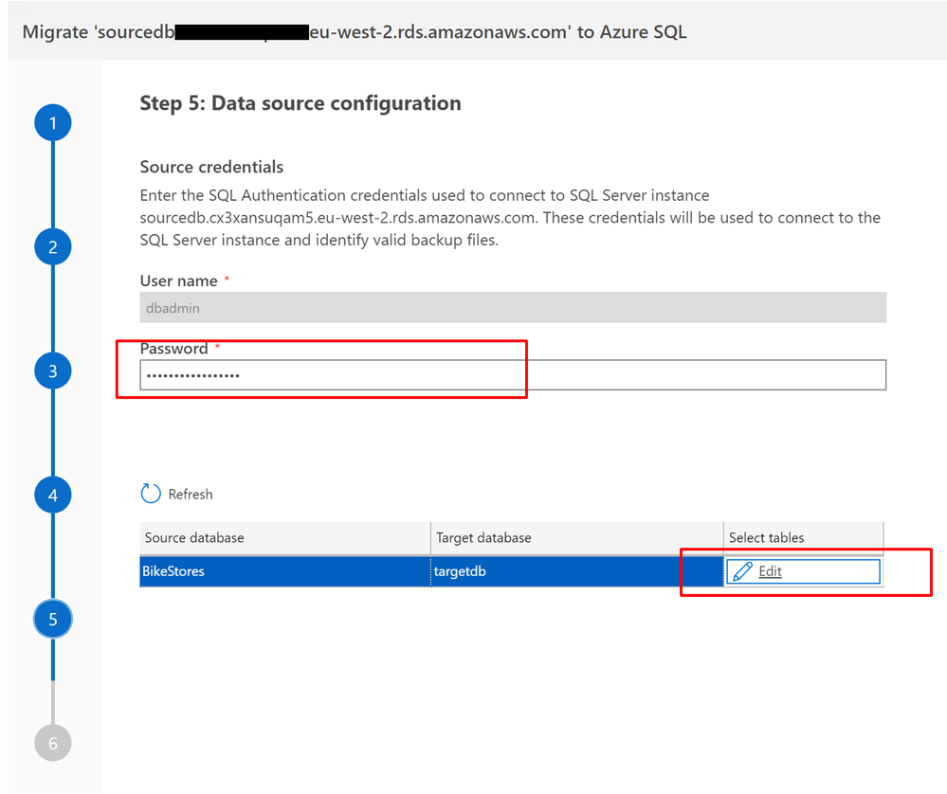947x794 pixels.
Task: Select the greyed-out step 6 circle
Action: click(x=53, y=743)
